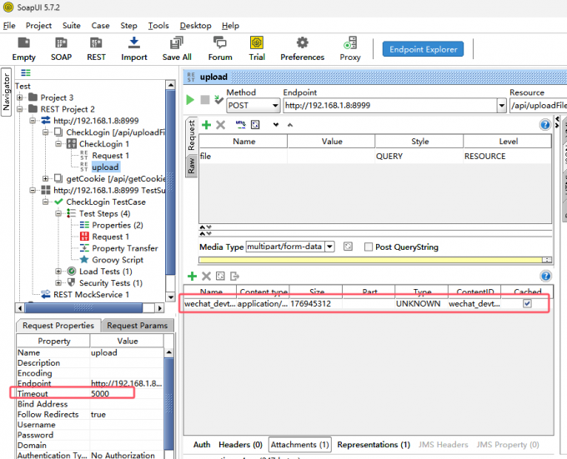Remove attachment with gray X icon
This screenshot has width=567, height=459.
pos(206,277)
